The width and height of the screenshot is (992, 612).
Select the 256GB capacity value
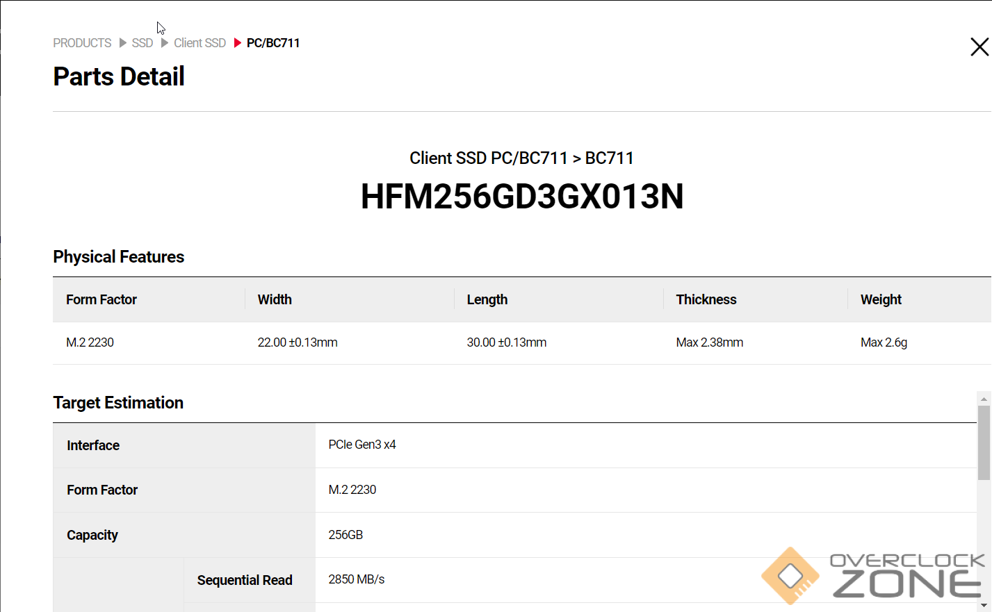345,535
